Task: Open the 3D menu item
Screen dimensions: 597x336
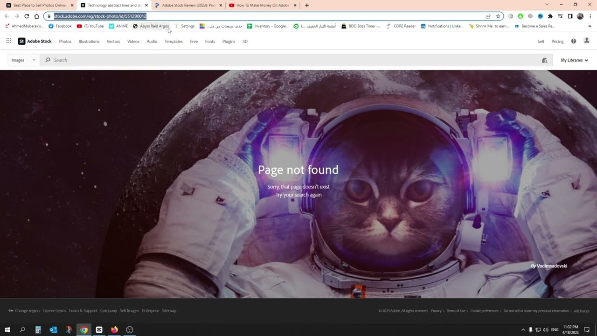Action: [x=245, y=42]
